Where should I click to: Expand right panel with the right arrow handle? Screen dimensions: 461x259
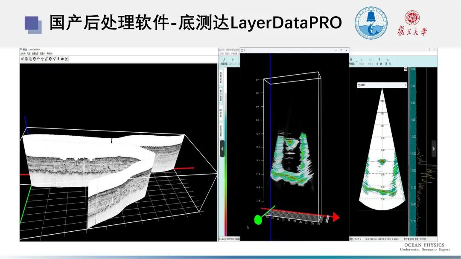(434, 148)
